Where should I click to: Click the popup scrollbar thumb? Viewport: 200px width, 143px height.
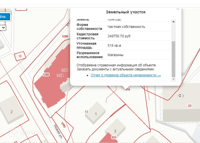[173, 59]
